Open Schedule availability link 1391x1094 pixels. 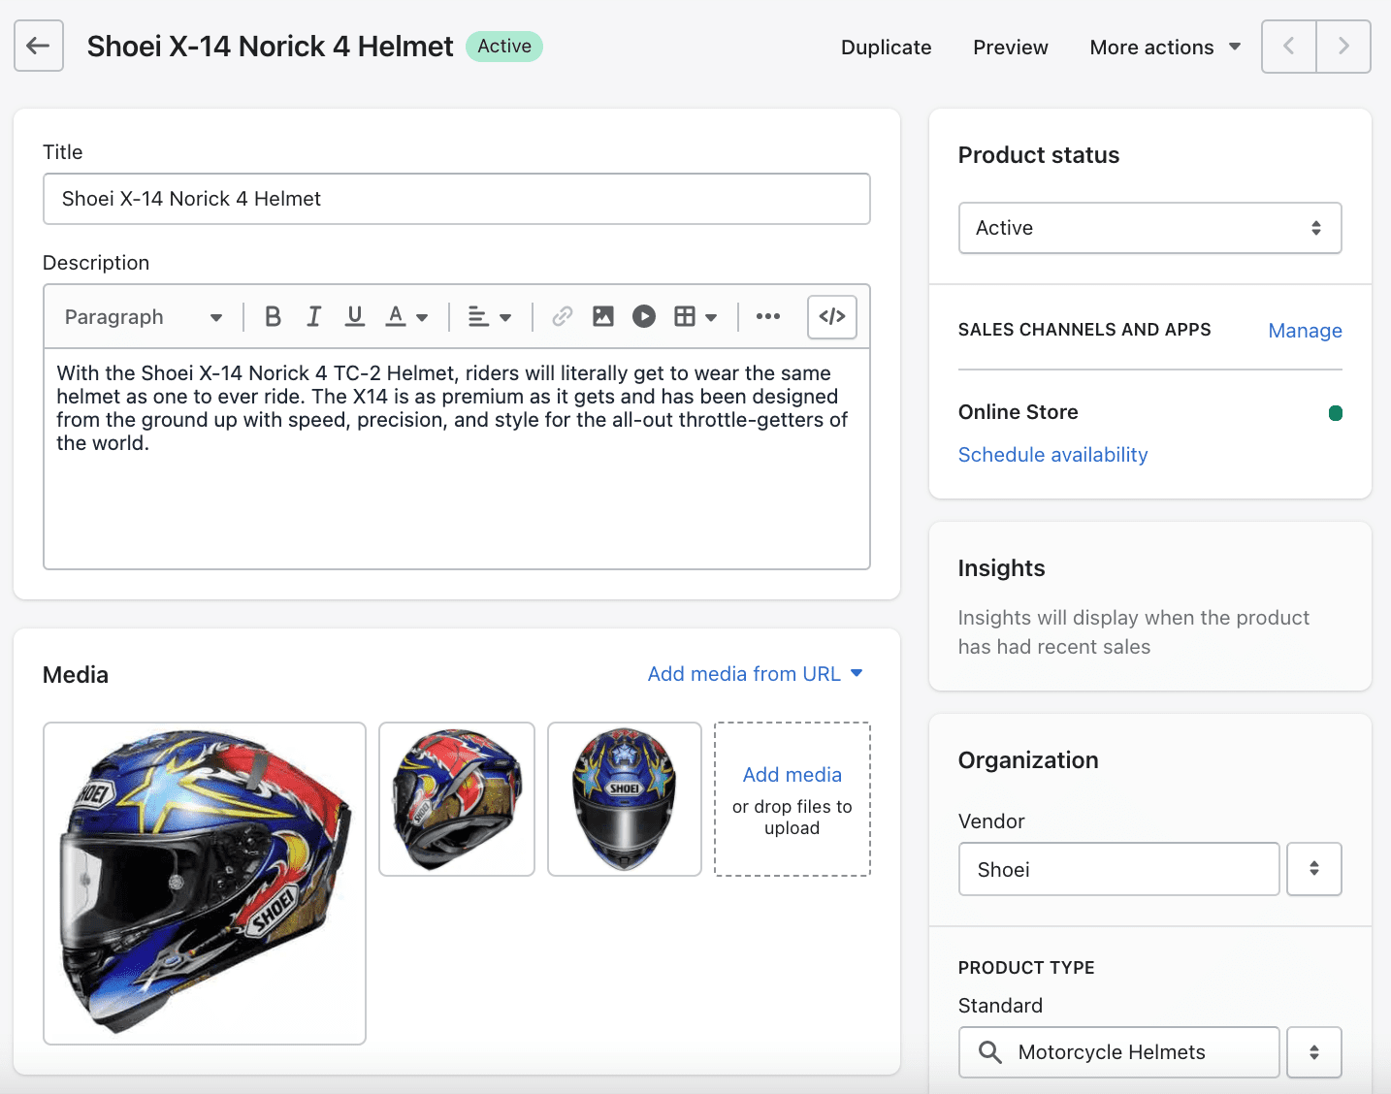[1052, 455]
